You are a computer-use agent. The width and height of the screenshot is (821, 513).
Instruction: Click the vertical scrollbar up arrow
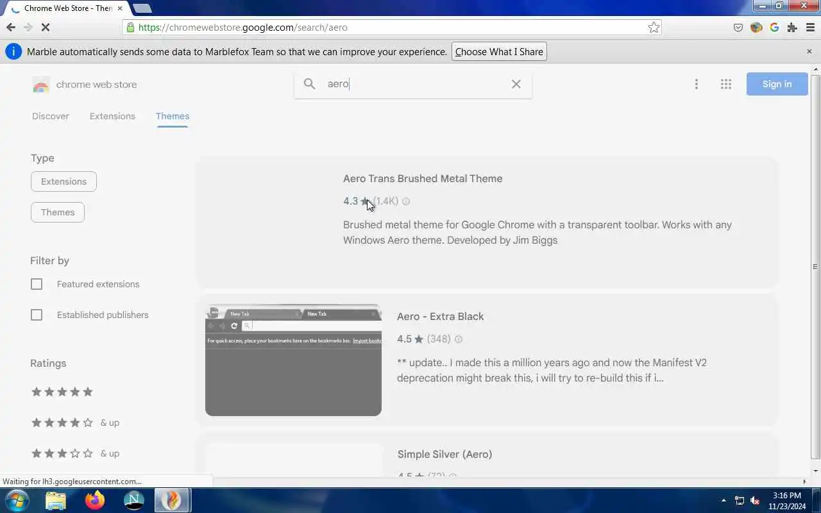click(815, 67)
